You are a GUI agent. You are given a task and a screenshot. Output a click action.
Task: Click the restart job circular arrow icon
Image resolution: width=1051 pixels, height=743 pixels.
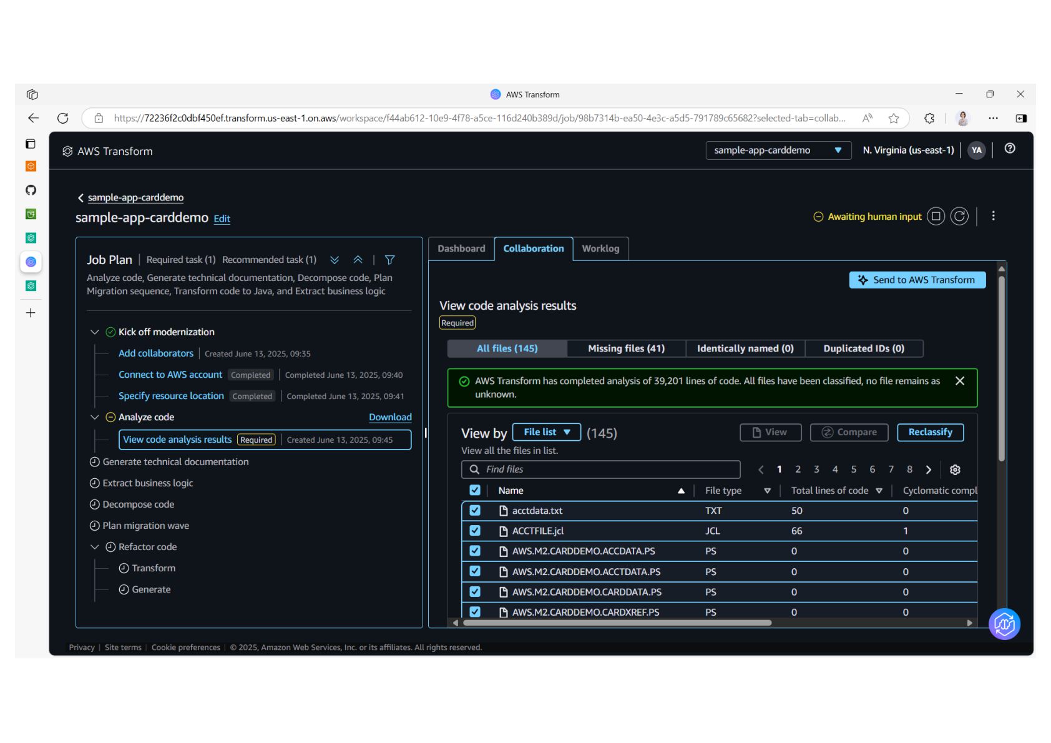coord(959,217)
